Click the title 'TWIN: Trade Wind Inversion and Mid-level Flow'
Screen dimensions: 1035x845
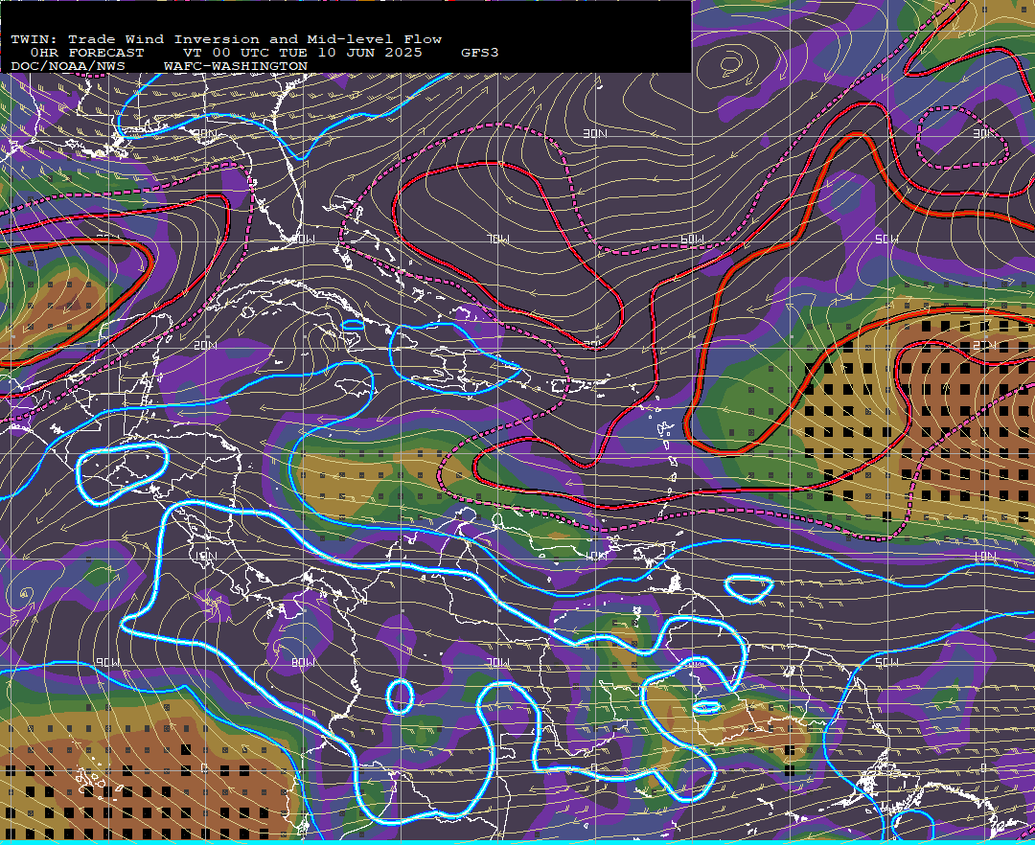226,39
